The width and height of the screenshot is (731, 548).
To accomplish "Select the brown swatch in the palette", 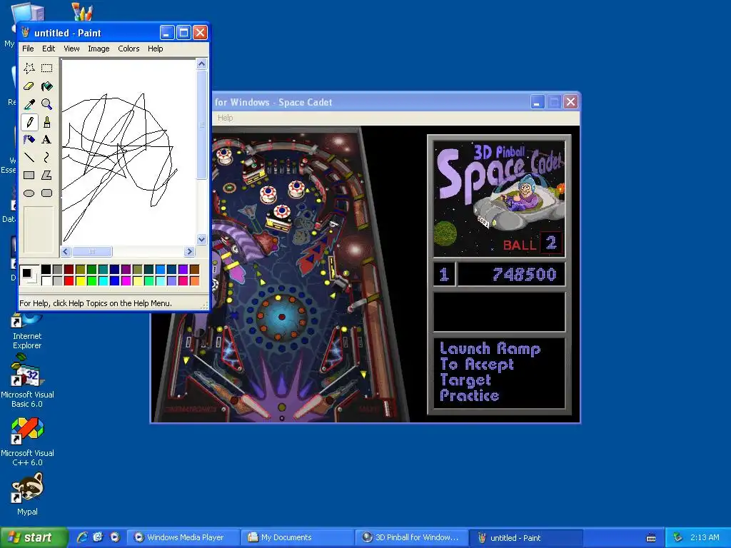I will tap(194, 269).
